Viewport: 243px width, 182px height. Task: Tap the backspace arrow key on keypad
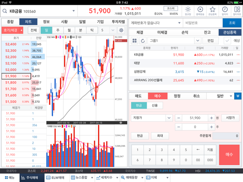pos(198,149)
